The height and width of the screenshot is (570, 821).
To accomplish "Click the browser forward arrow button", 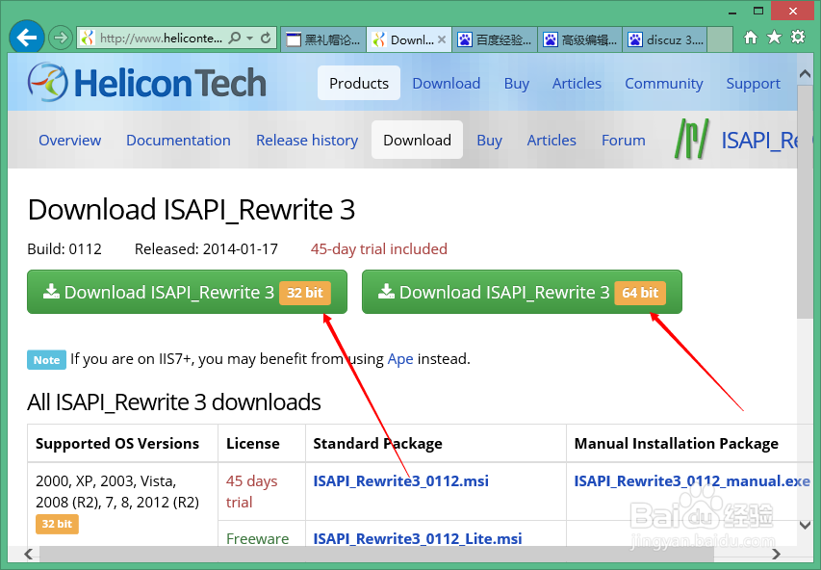I will [x=61, y=38].
